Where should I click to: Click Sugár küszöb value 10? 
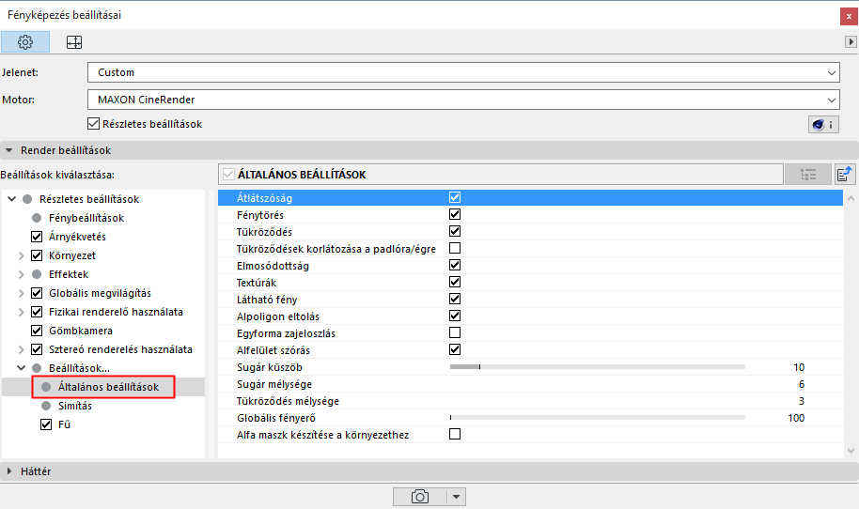(799, 367)
